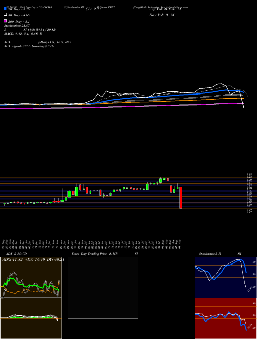
Task: Click the 'Intra Day Trading Price & MR' heading
Action: coord(95,254)
